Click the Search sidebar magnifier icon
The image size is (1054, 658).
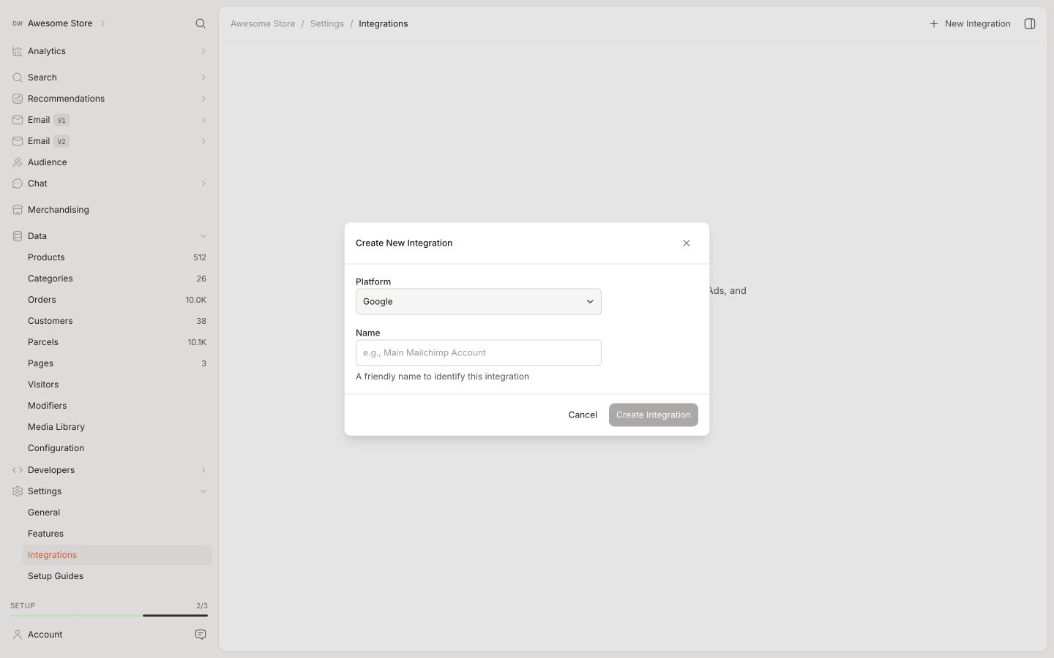click(18, 77)
